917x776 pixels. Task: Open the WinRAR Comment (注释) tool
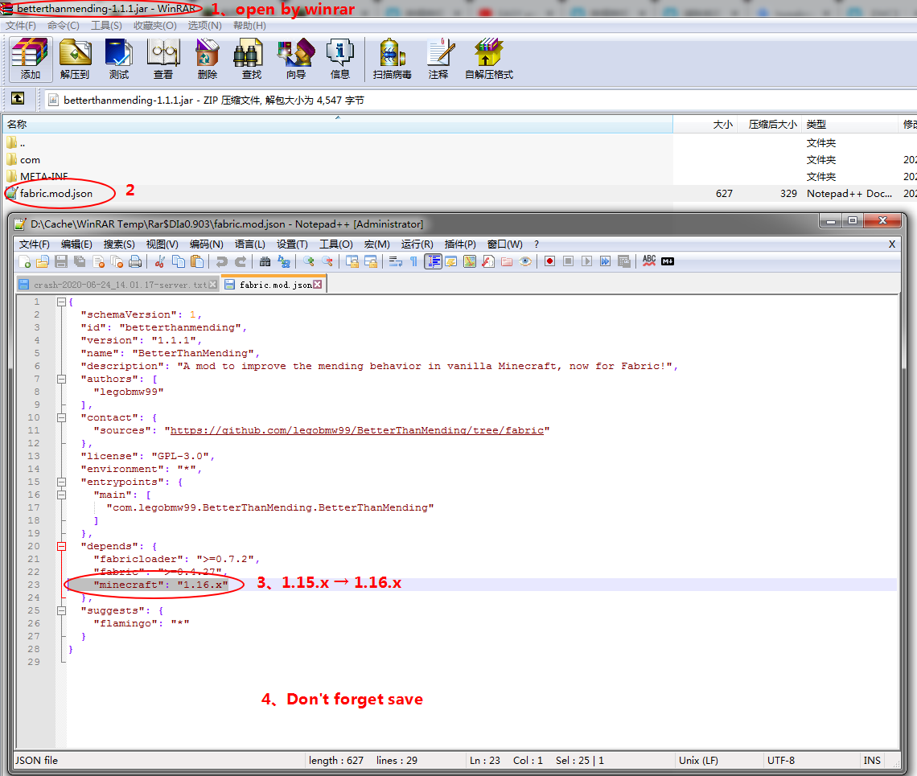[x=438, y=59]
